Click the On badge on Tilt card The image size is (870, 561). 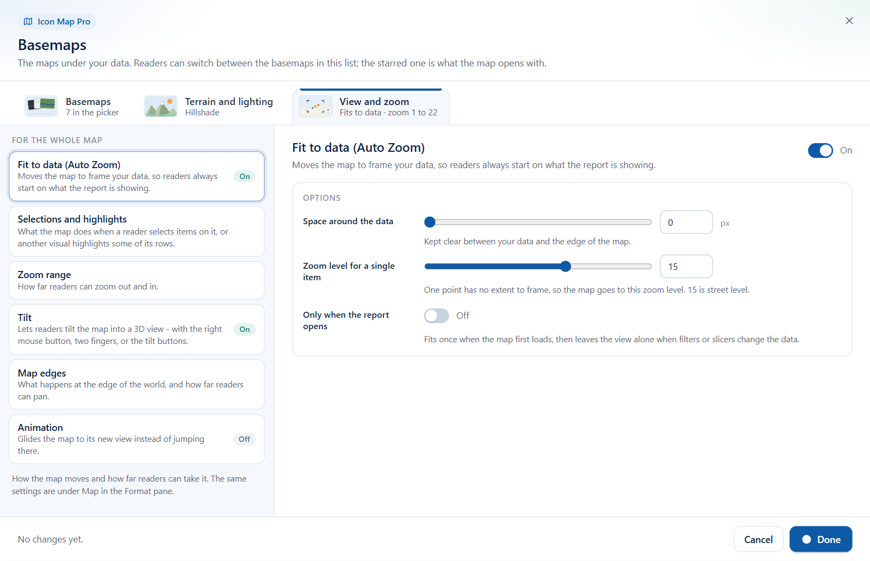(245, 329)
